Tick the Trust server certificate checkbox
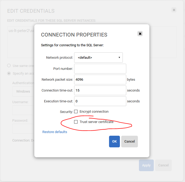The width and height of the screenshot is (185, 182). pyautogui.click(x=76, y=122)
